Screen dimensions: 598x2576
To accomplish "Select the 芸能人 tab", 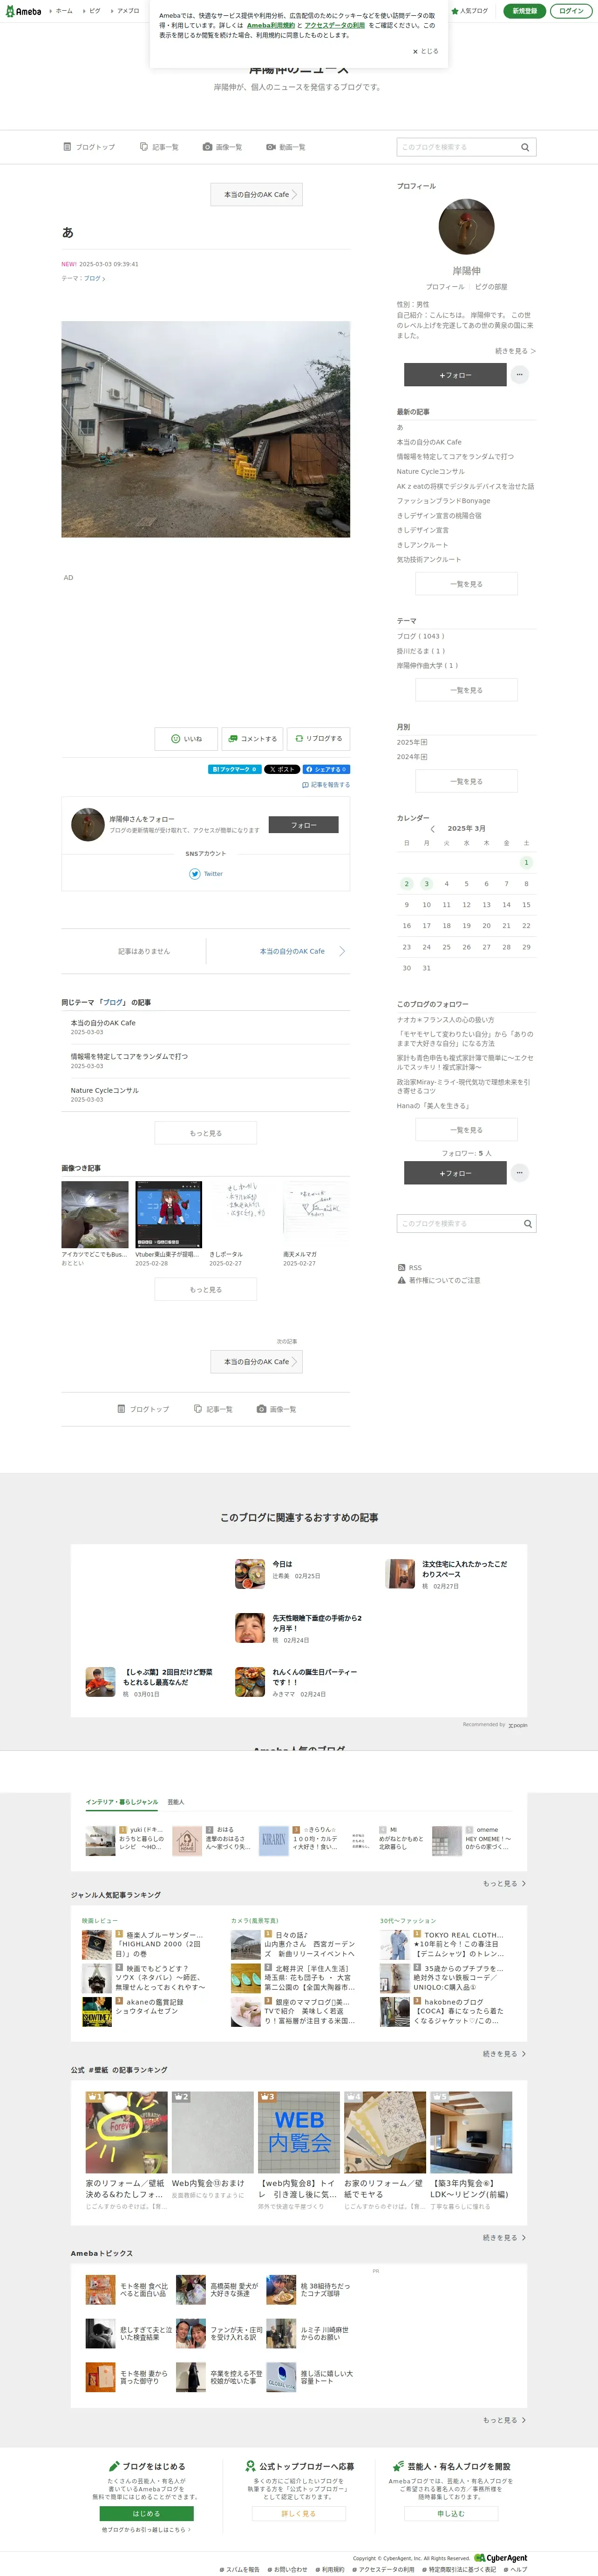I will (175, 1802).
